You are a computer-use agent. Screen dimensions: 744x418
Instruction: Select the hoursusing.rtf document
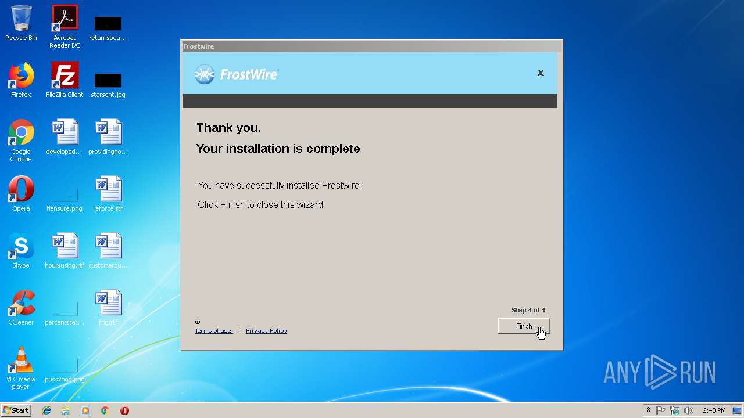(x=65, y=251)
